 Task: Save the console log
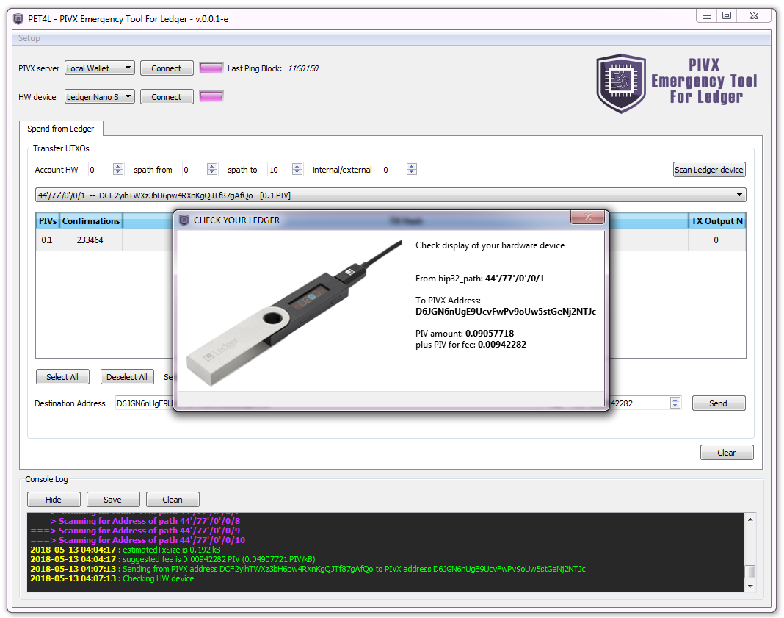pyautogui.click(x=113, y=500)
